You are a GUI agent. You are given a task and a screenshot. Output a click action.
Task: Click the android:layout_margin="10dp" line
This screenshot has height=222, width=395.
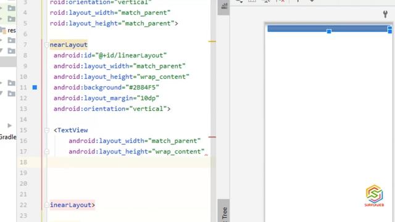[x=106, y=98]
